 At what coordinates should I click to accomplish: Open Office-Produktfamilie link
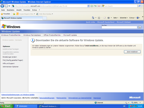52,35
